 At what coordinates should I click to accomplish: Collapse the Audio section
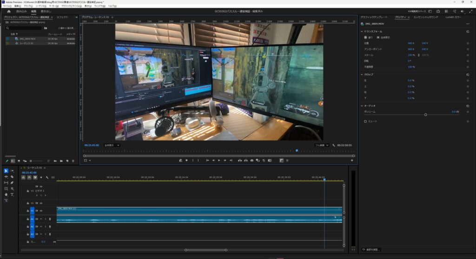point(362,106)
